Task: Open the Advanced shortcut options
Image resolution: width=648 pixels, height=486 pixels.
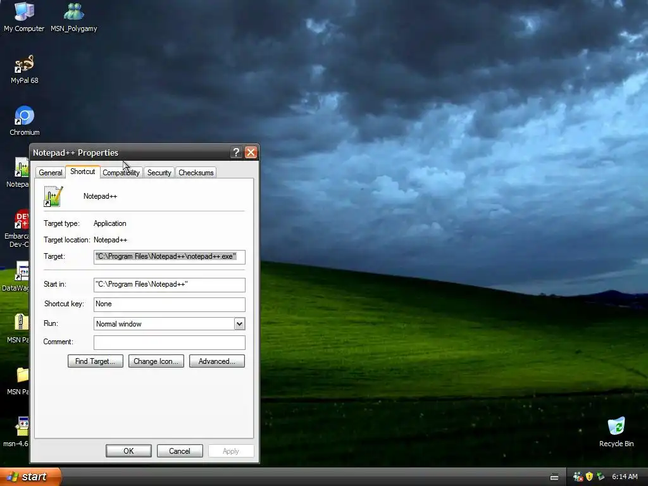Action: point(217,361)
